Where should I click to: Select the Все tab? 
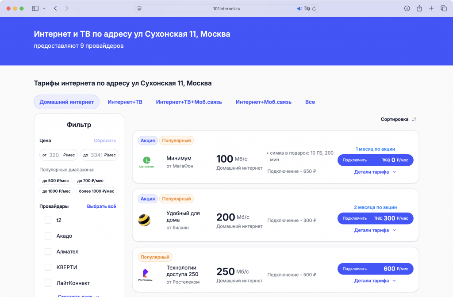pyautogui.click(x=310, y=102)
